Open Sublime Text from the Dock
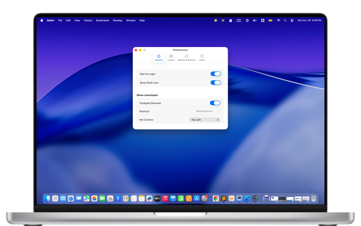Image resolution: width=361 pixels, height=226 pixels. coord(224,199)
